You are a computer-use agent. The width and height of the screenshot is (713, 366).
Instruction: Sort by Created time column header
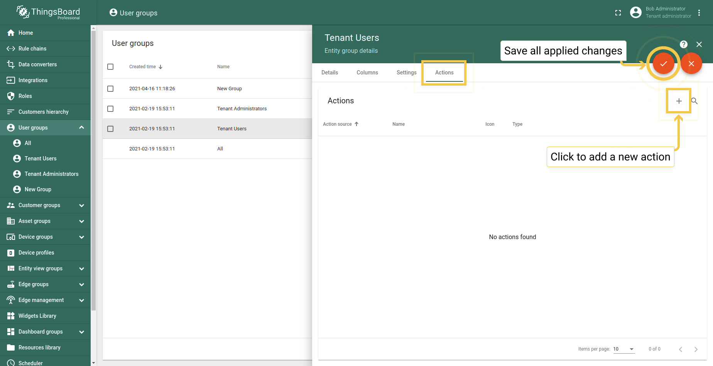click(x=143, y=67)
